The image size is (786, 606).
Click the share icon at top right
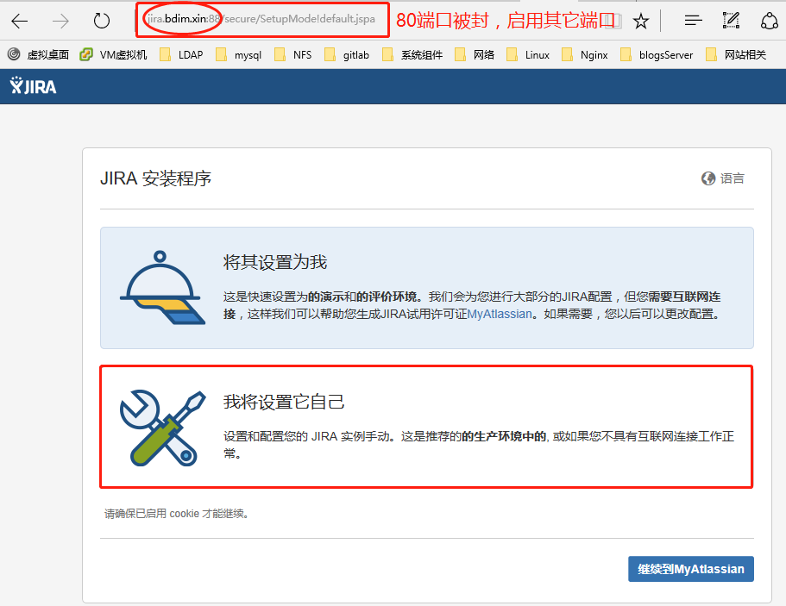770,22
